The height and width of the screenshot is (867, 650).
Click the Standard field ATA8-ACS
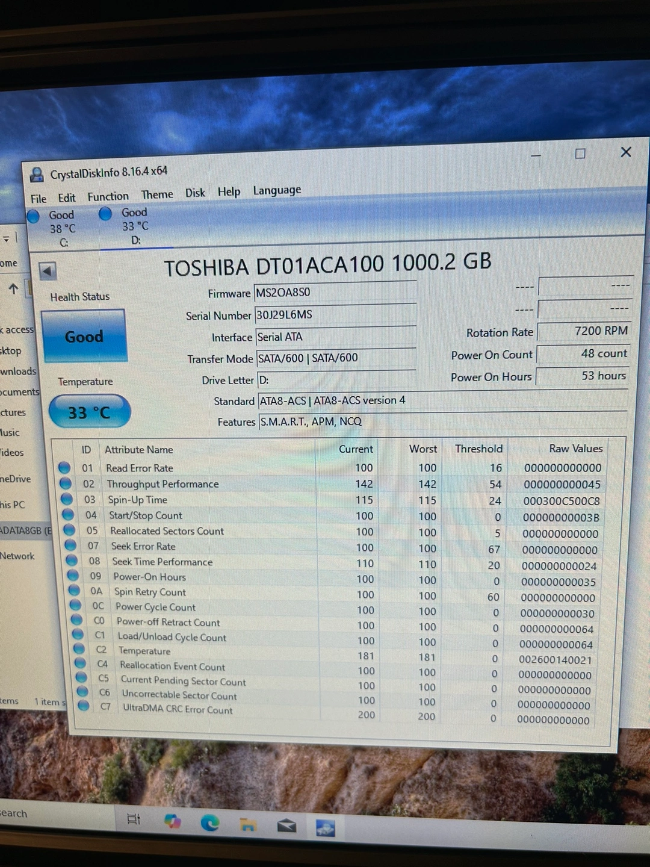(x=443, y=400)
